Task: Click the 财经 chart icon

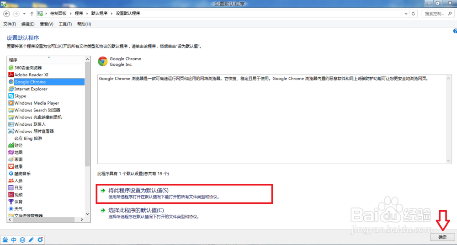Action: (x=11, y=145)
